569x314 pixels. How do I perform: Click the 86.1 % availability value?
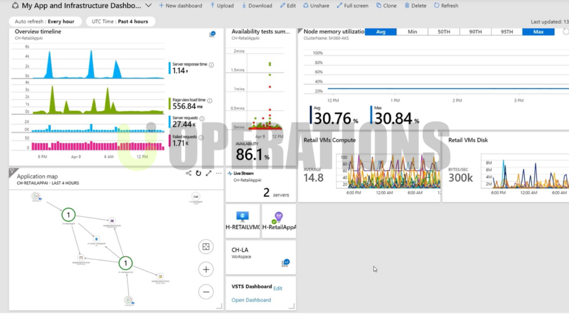click(253, 155)
